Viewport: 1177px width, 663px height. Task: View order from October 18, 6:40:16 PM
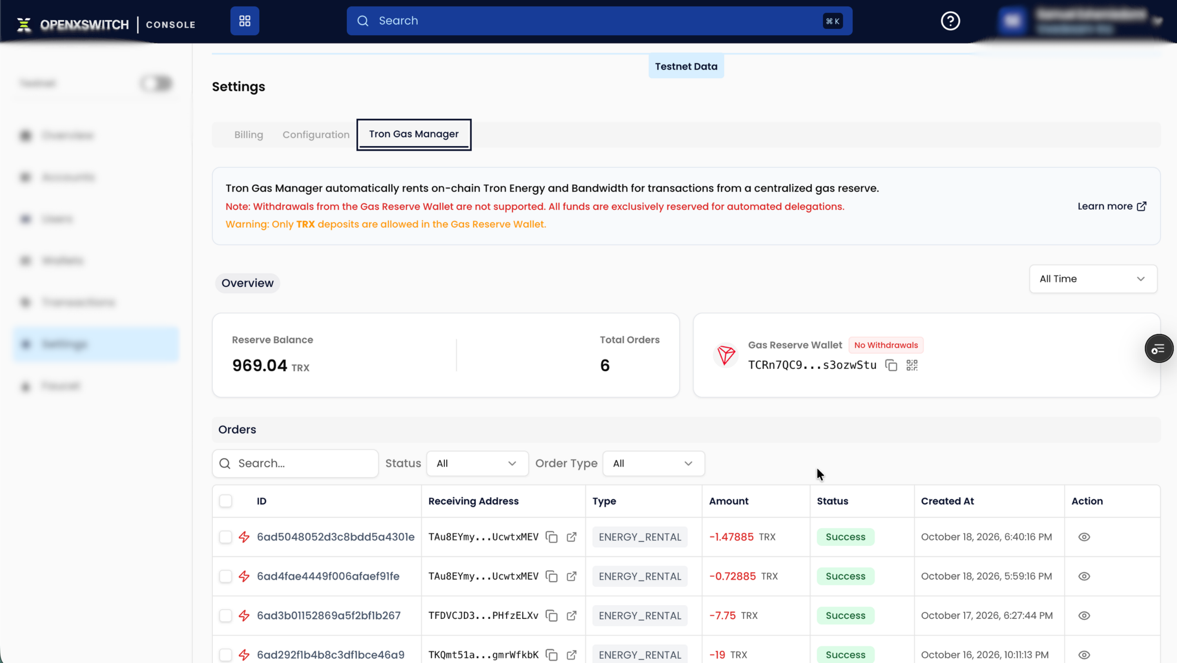(1084, 537)
